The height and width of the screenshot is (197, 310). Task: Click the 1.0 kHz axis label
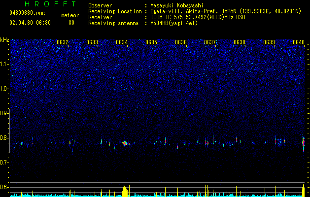tap(4, 89)
